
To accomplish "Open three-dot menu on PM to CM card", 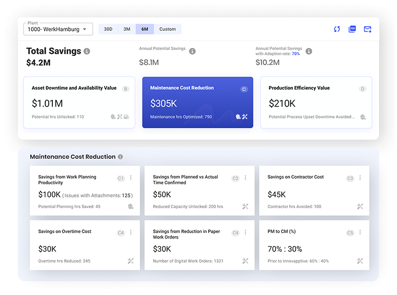I will pos(360,232).
